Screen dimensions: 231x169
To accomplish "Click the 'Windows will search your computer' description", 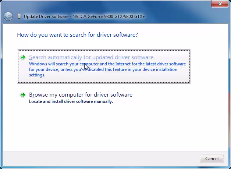I will click(107, 69).
